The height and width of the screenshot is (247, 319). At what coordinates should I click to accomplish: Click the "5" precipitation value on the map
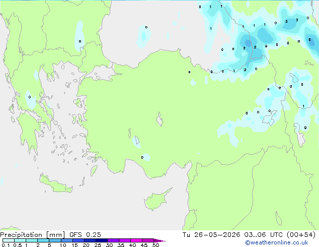coord(309,40)
